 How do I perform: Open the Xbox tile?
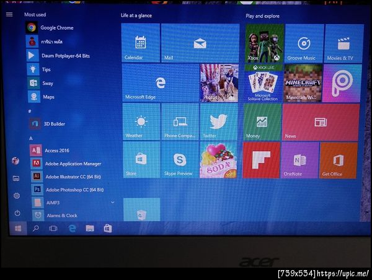[264, 43]
